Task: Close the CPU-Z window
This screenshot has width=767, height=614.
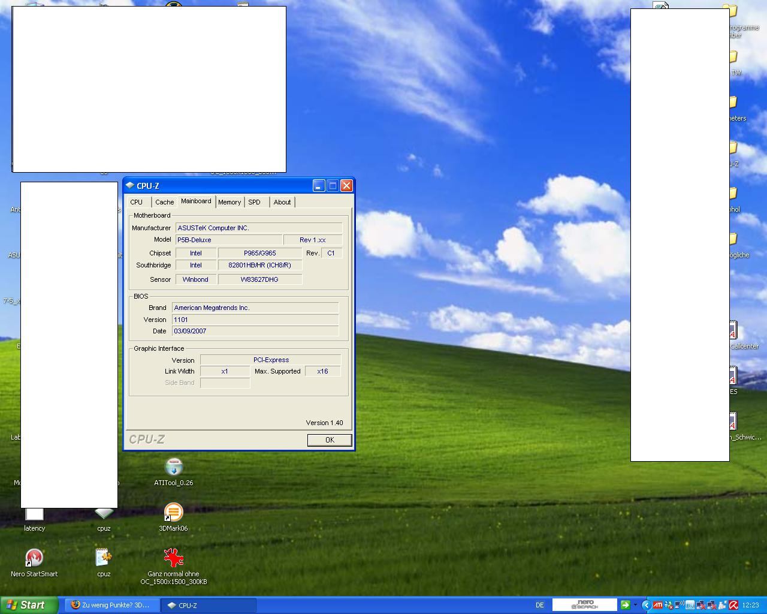Action: click(x=346, y=186)
